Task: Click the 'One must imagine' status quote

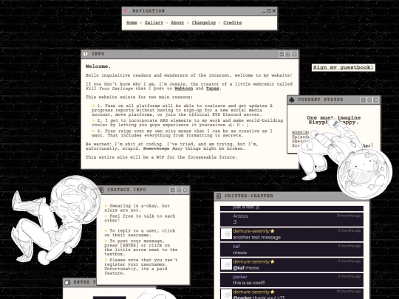Action: (x=333, y=120)
